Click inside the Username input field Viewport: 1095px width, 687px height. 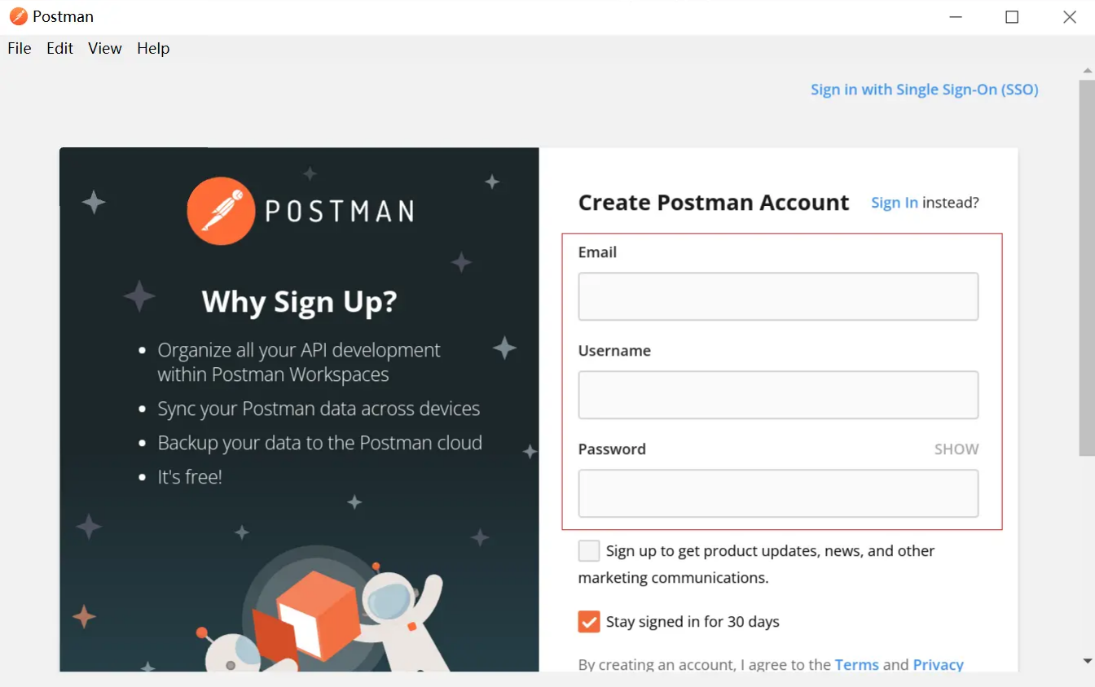(777, 395)
